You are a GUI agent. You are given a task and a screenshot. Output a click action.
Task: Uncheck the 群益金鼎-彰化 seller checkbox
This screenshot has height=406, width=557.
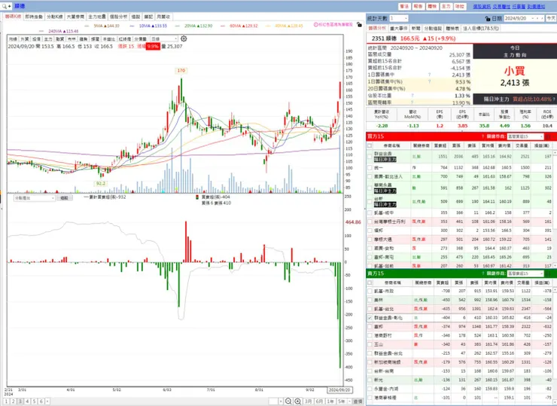370,317
